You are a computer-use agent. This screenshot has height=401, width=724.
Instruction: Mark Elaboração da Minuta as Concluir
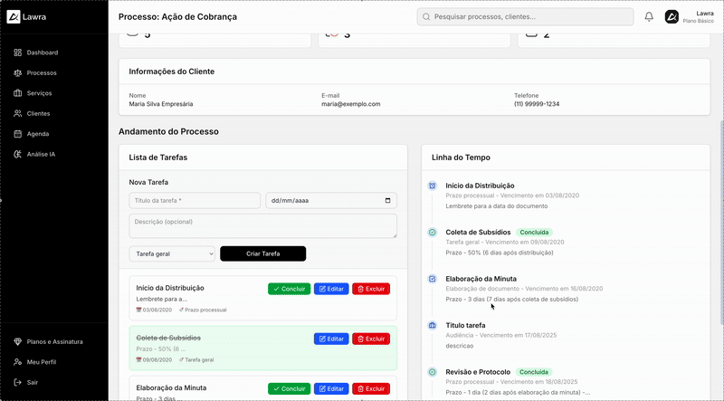(x=289, y=388)
